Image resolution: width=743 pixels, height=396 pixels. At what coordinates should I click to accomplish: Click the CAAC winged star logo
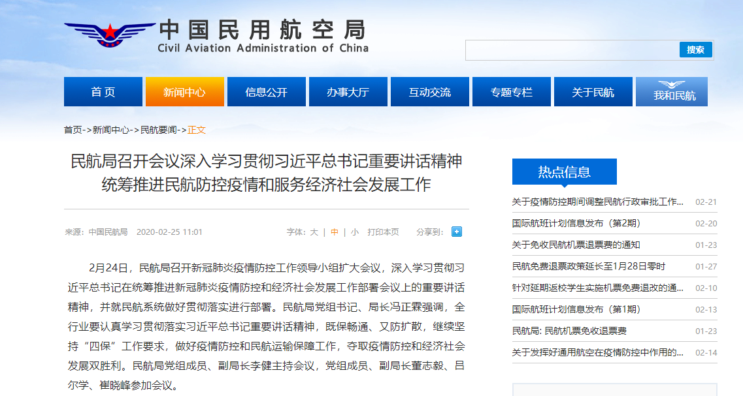[x=110, y=35]
